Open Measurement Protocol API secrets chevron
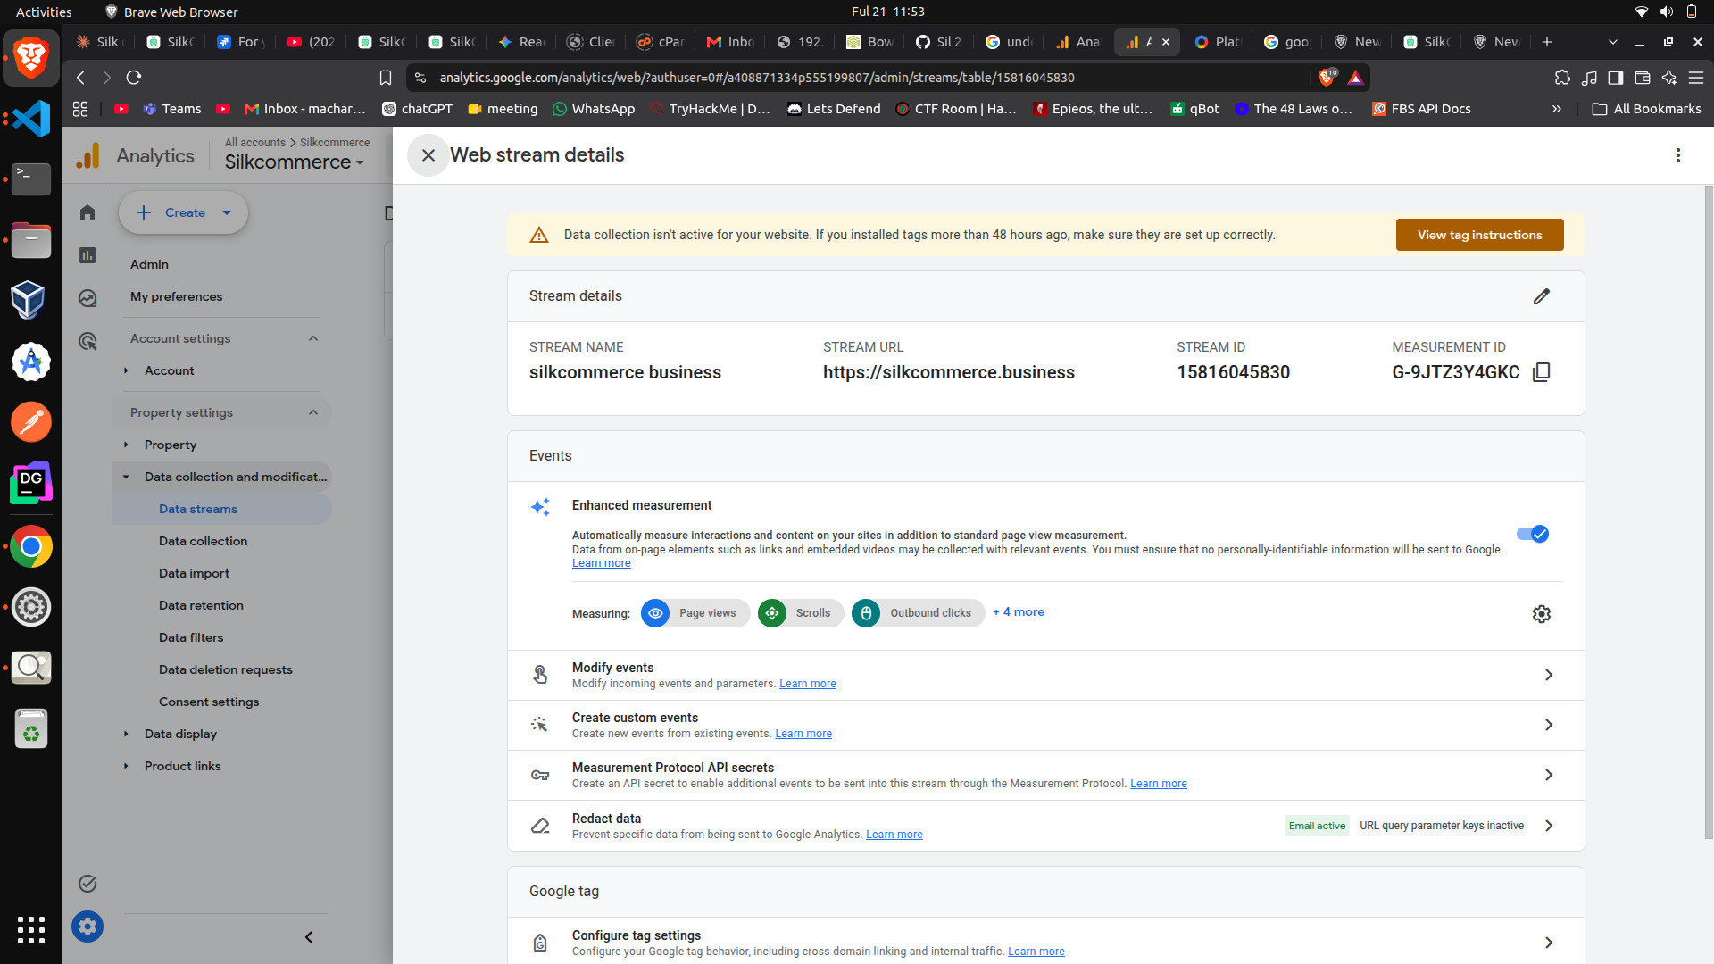Screen dimensions: 1714x964 tap(1549, 775)
